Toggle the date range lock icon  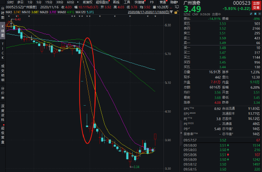click(176, 12)
